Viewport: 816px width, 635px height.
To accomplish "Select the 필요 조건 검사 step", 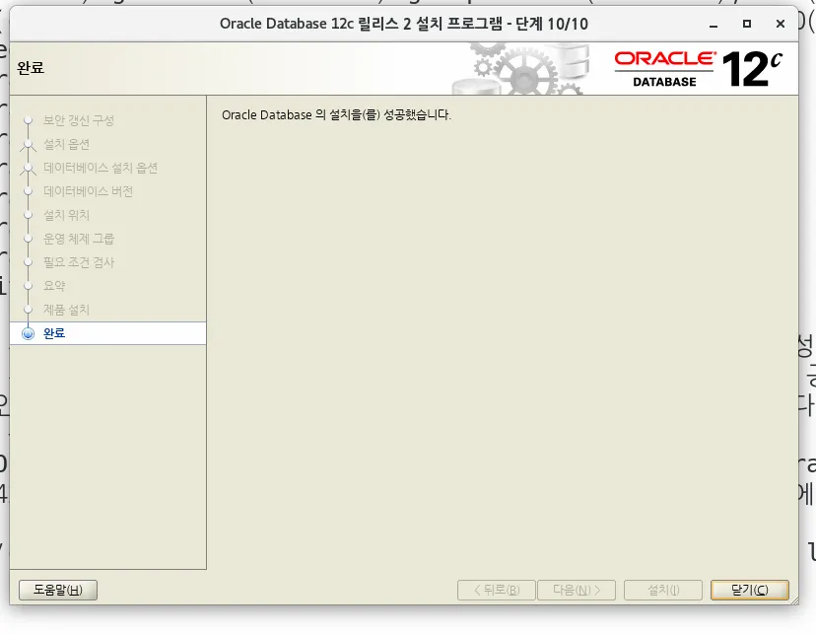I will [x=79, y=262].
